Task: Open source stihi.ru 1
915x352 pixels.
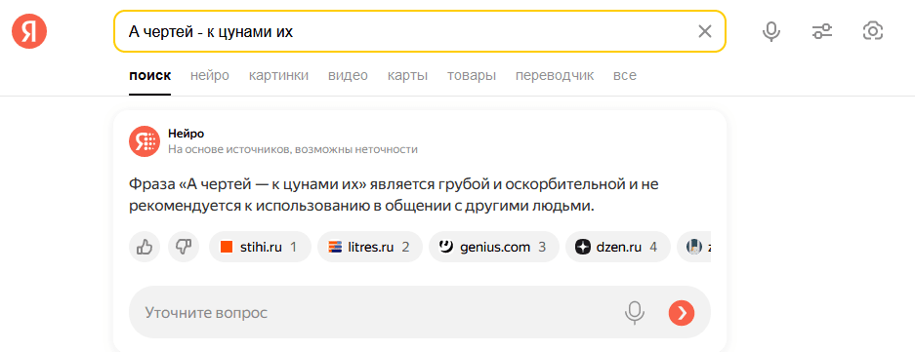Action: coord(260,247)
